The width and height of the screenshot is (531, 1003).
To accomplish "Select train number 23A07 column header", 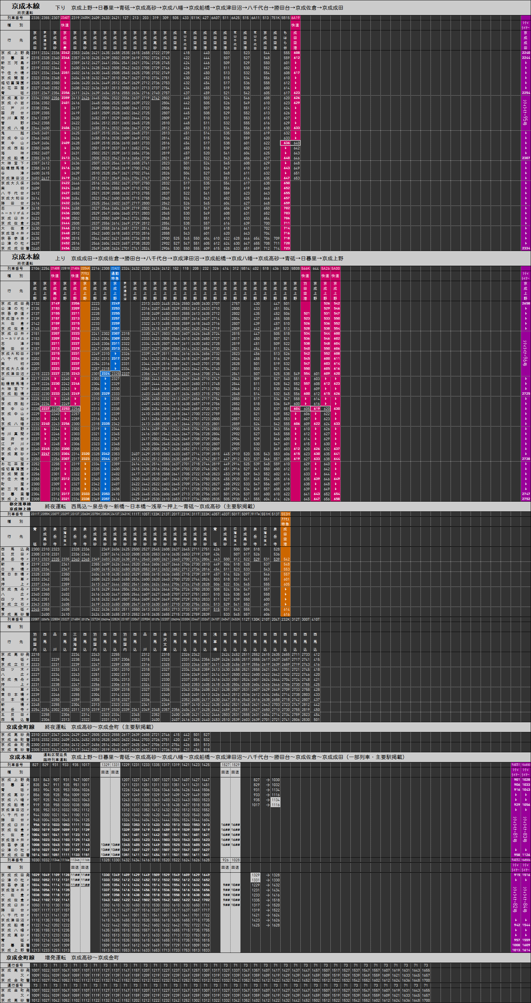I will (x=65, y=17).
